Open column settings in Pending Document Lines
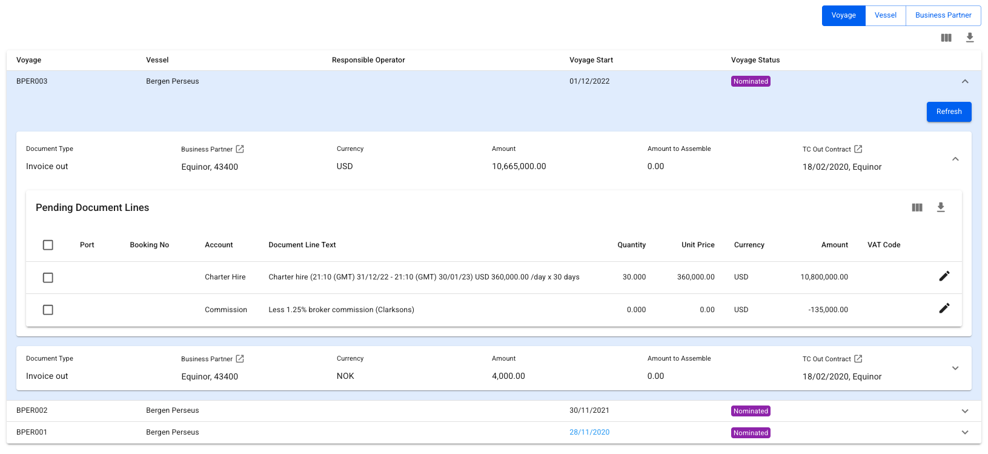Screen dimensions: 988x454 [x=917, y=207]
